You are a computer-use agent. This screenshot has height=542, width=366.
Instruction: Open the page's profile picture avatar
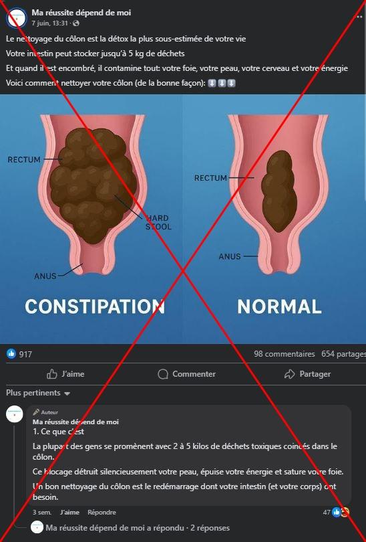click(16, 18)
